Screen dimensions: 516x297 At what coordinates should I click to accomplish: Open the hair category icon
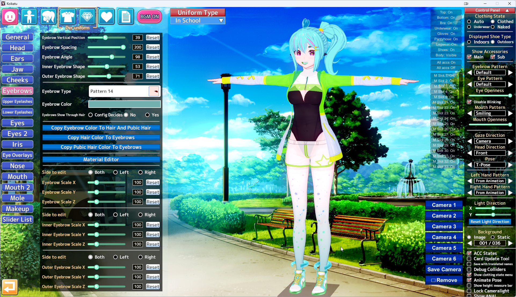(x=48, y=17)
